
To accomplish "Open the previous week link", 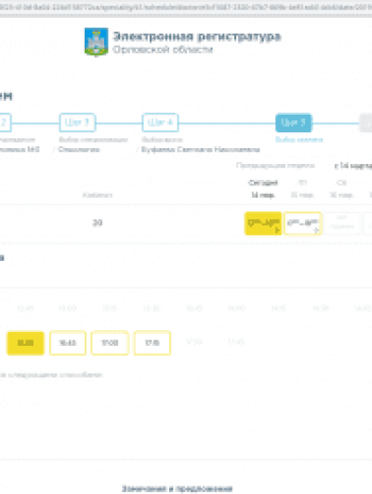I will coord(275,165).
